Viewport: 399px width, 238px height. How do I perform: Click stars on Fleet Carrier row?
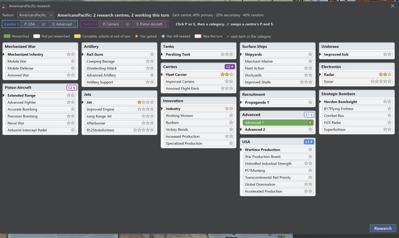[227, 74]
